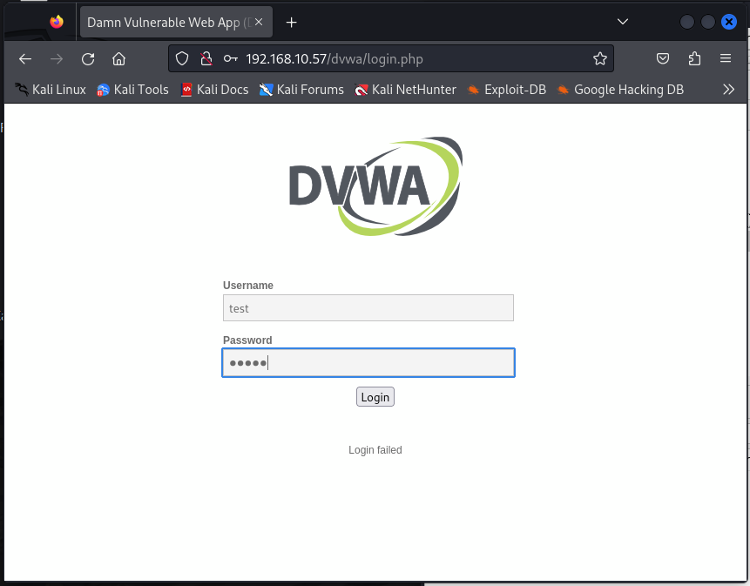Open Kali Tools bookmark
Image resolution: width=750 pixels, height=586 pixels.
[132, 90]
